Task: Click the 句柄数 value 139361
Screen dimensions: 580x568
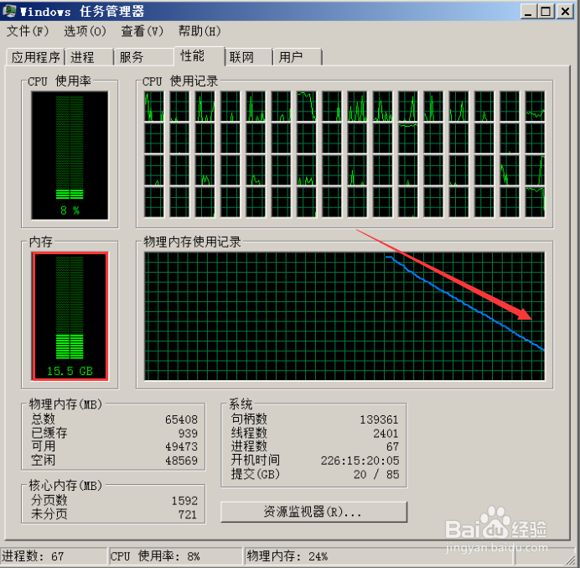Action: [379, 419]
